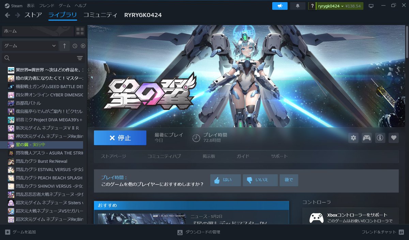Click the sort order up arrow button
The image size is (409, 240).
(64, 46)
